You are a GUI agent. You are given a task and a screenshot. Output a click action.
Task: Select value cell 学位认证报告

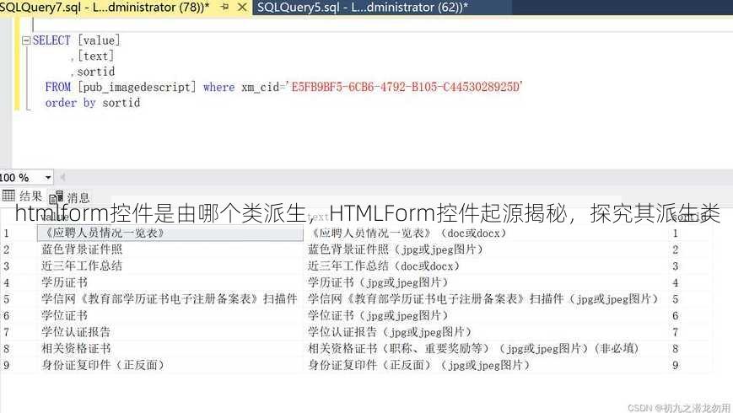[x=170, y=332]
